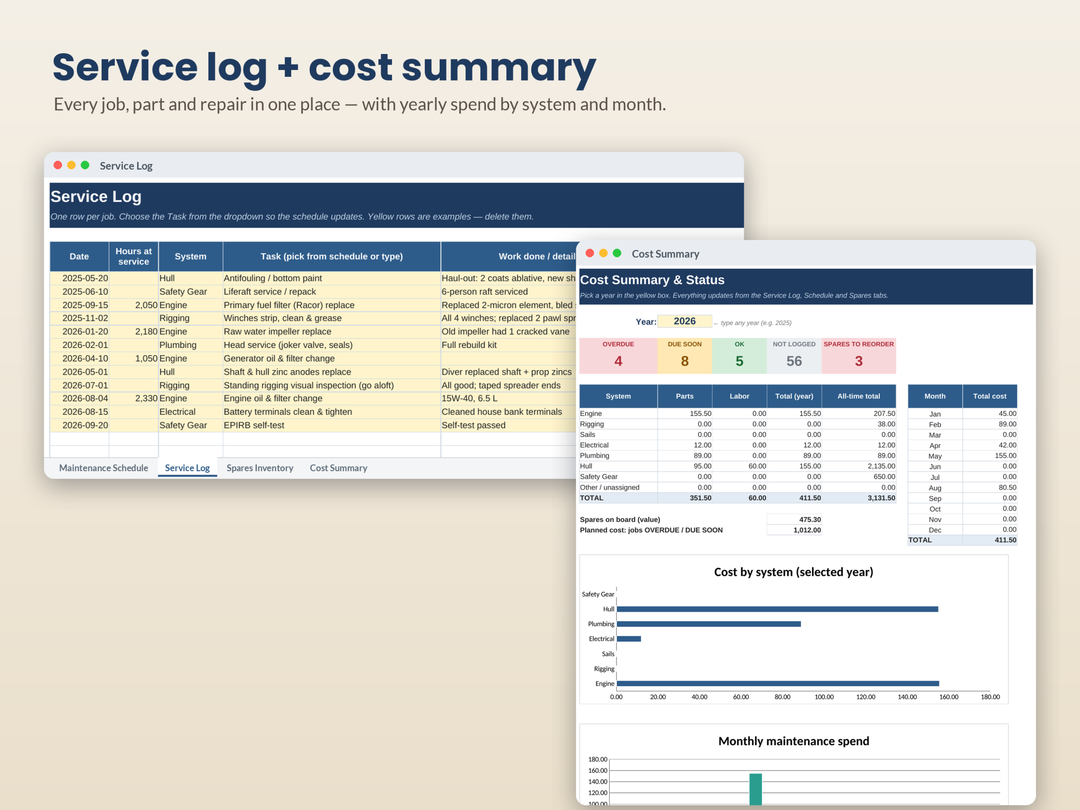
Task: Click the Task (pick from schedule or type) header
Action: [x=332, y=256]
